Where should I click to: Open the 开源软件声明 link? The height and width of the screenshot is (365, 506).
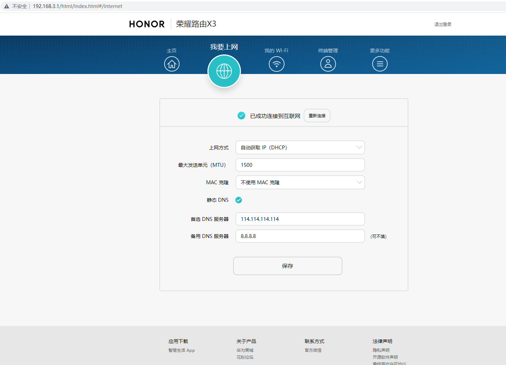pyautogui.click(x=385, y=357)
